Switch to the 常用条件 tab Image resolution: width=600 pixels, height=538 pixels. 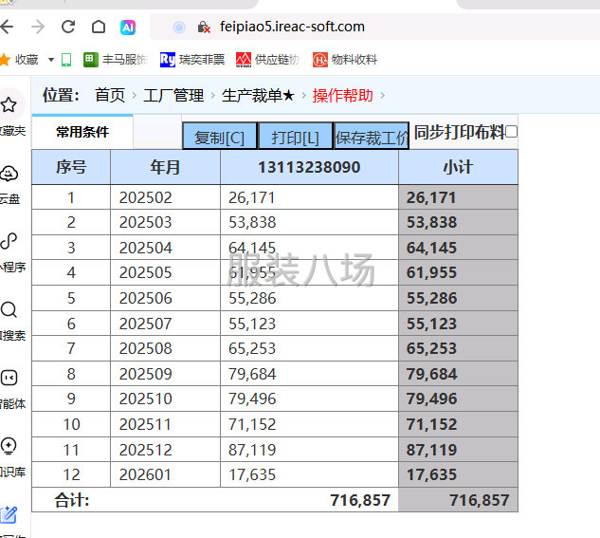(82, 132)
